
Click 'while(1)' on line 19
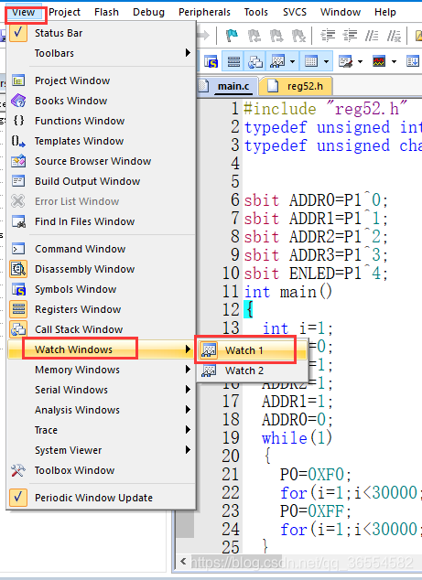297,438
